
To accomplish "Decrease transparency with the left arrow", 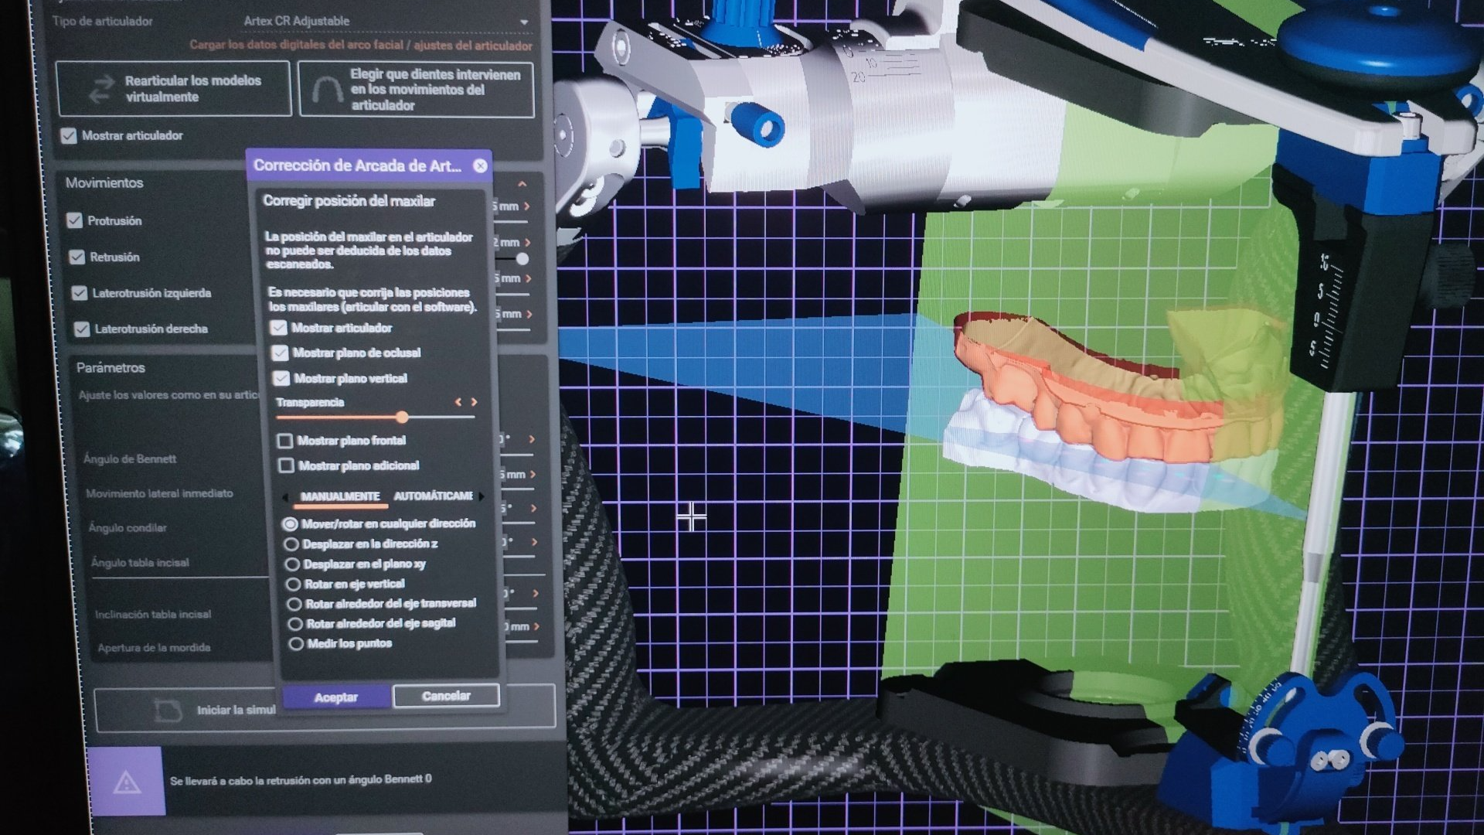I will tap(458, 402).
